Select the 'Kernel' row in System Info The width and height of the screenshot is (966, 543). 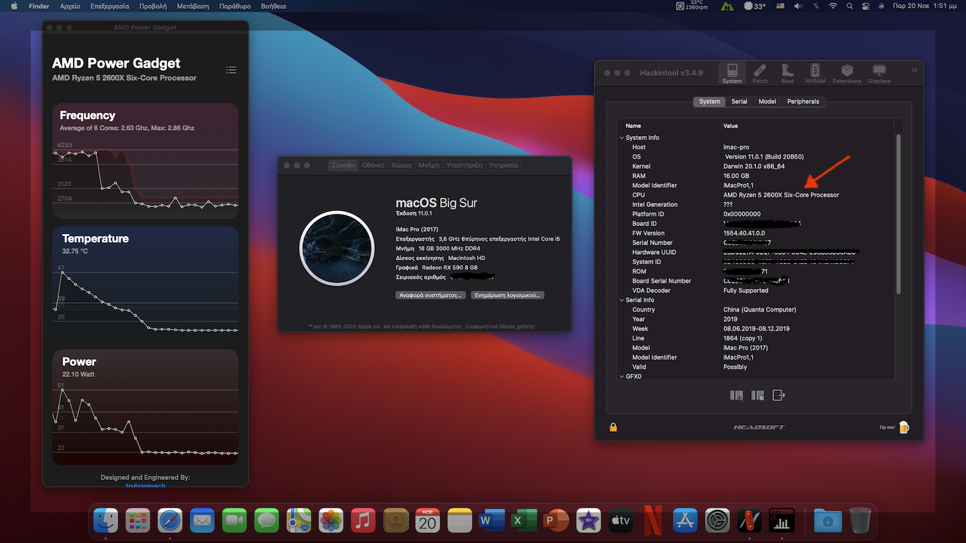pos(756,166)
